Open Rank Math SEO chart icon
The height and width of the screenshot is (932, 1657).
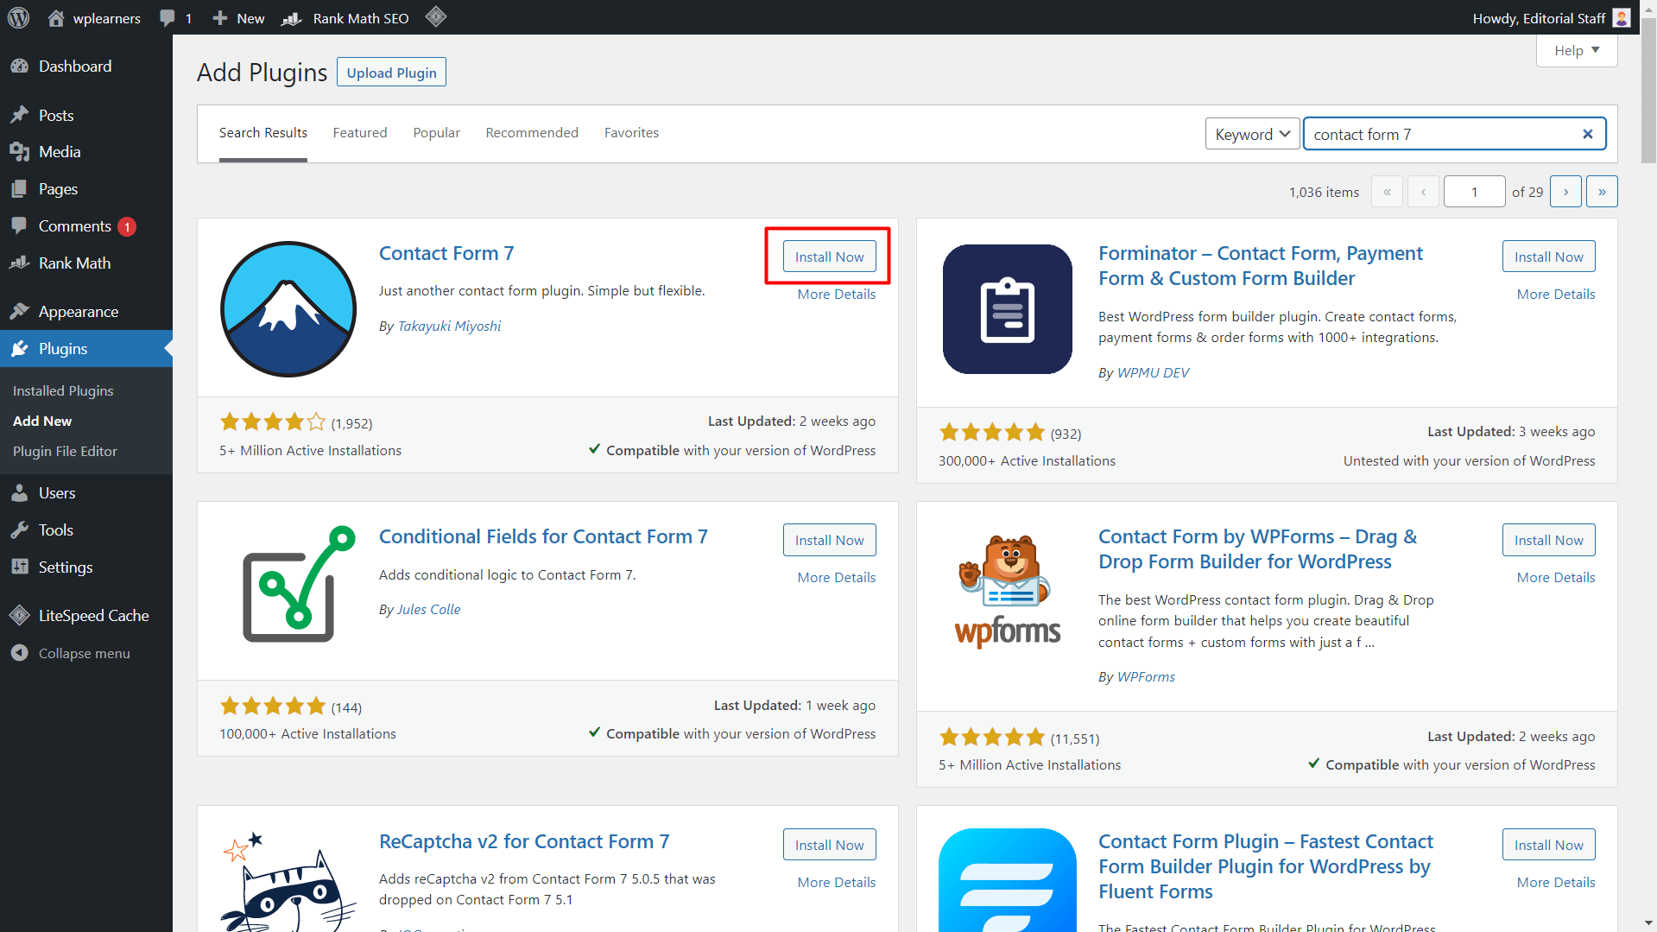coord(292,18)
